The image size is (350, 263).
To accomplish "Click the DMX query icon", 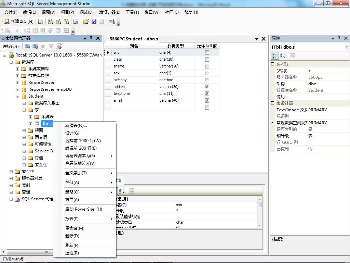I will coord(58,21).
